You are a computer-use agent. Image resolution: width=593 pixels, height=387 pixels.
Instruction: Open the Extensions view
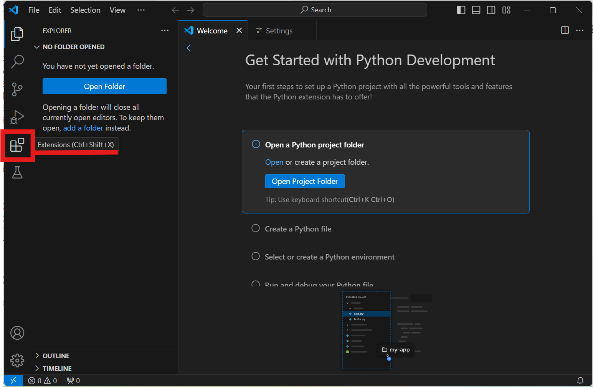17,145
